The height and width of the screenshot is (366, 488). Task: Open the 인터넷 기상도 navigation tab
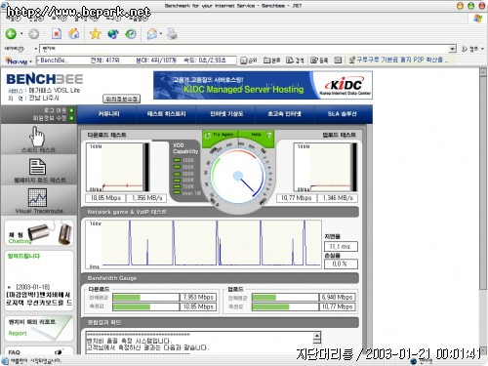(x=226, y=114)
